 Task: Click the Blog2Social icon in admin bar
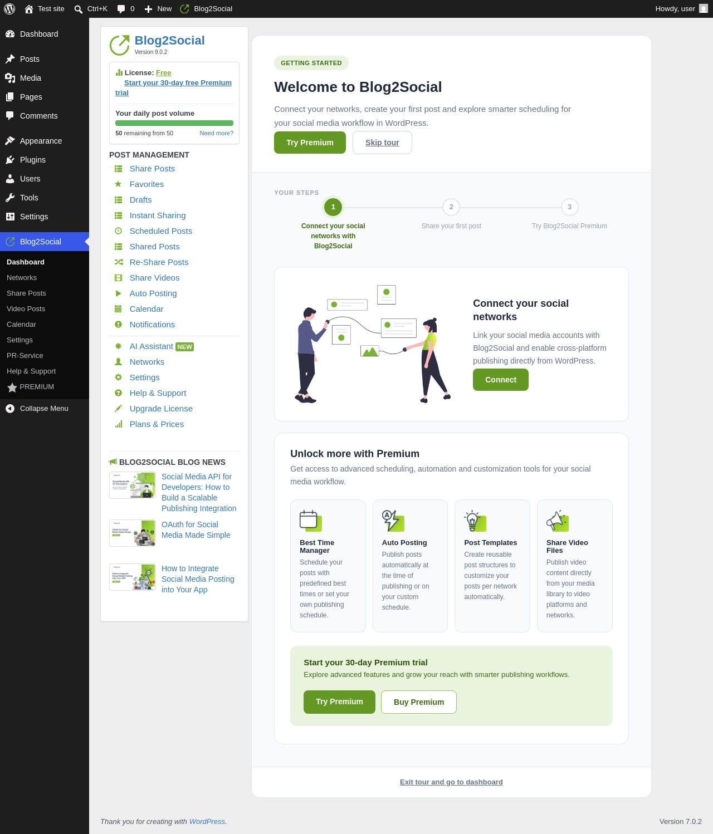coord(184,9)
